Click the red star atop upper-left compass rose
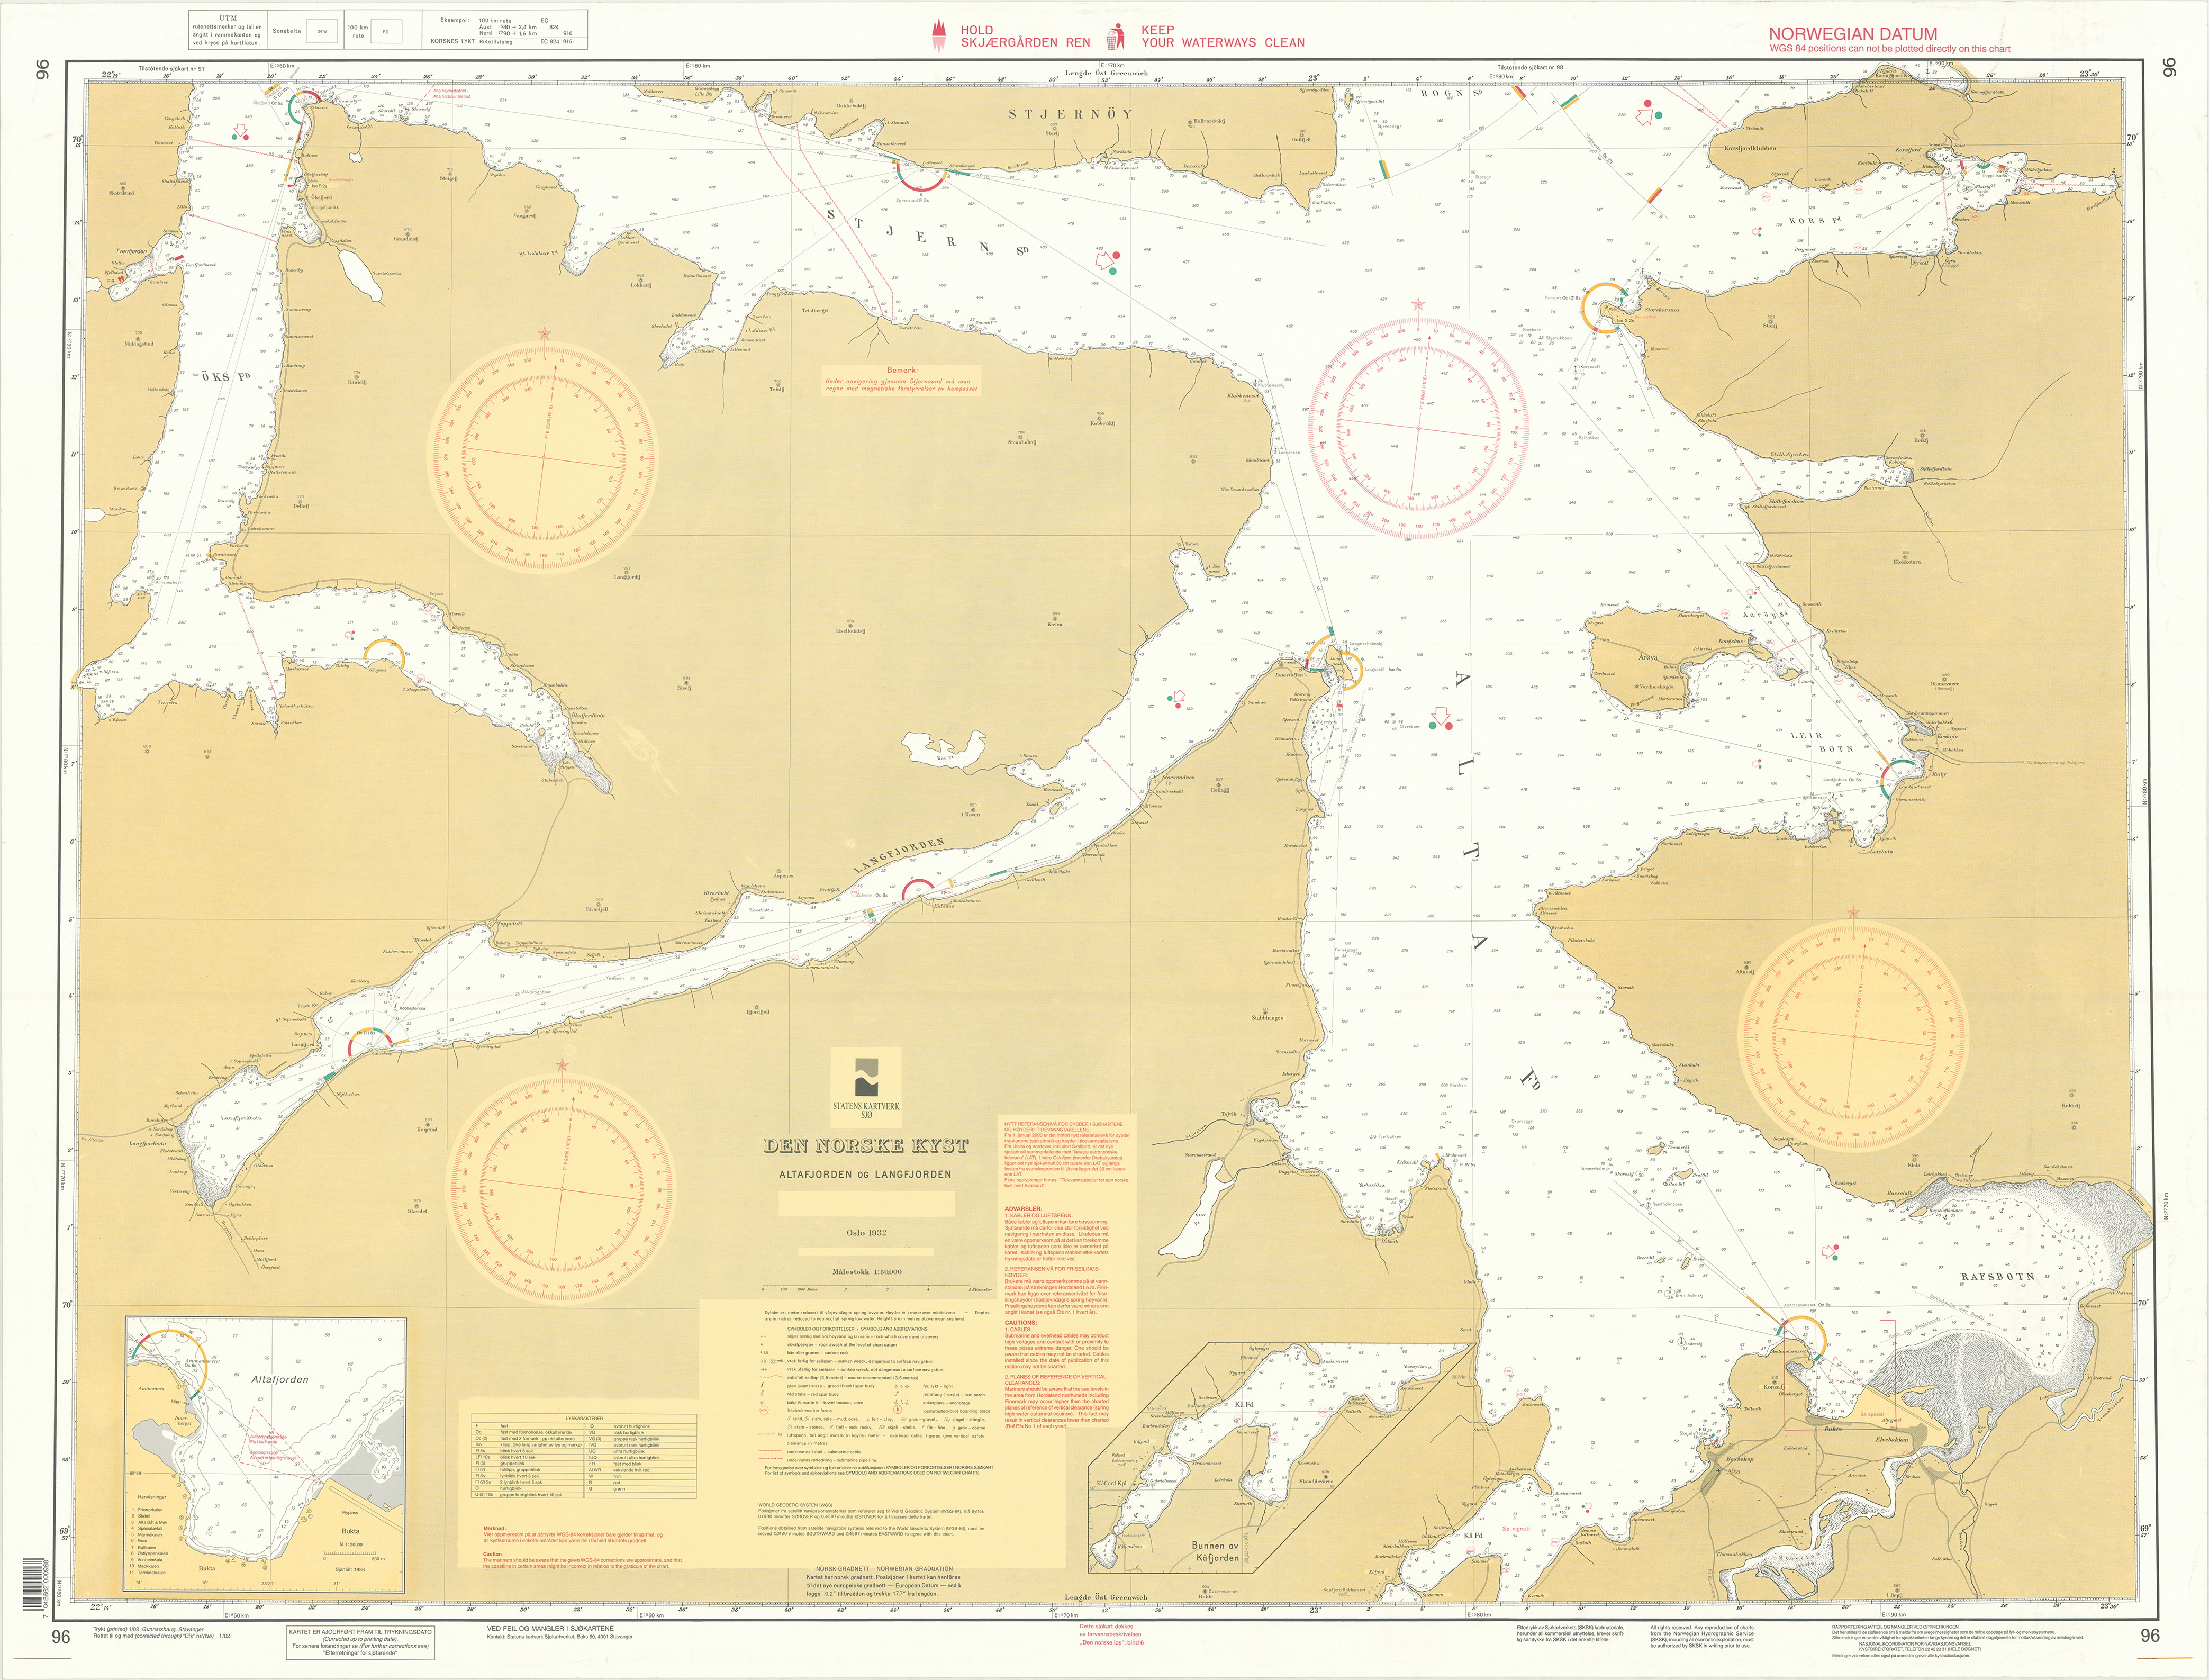The height and width of the screenshot is (1680, 2209). pyautogui.click(x=544, y=334)
